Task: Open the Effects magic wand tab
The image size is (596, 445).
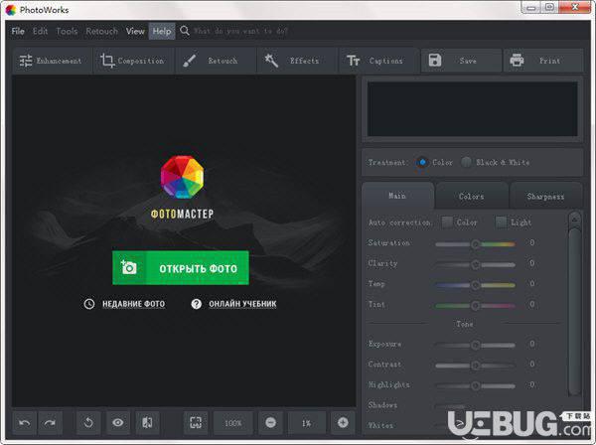Action: coord(297,61)
